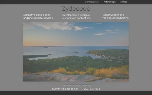
Task: Select the active yellow slideshow dot
Action: 63,85
